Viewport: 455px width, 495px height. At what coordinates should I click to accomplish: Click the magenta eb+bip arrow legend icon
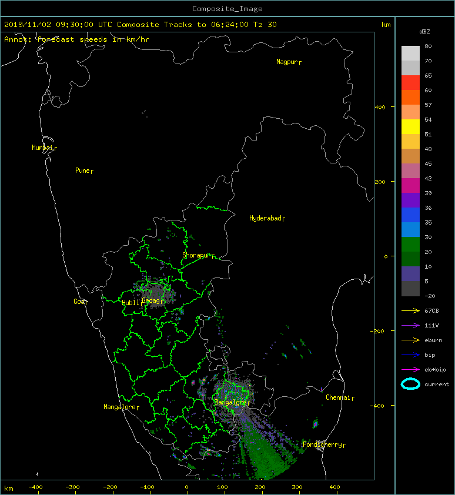click(x=410, y=370)
